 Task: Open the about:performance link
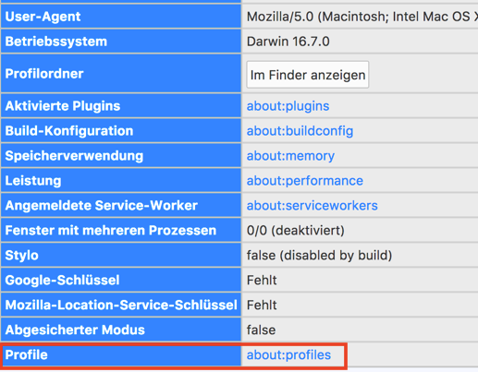(305, 181)
